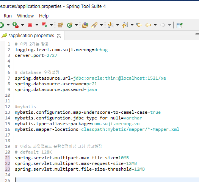Open the Back history dropdown arrow
The width and height of the screenshot is (199, 182).
point(155,25)
